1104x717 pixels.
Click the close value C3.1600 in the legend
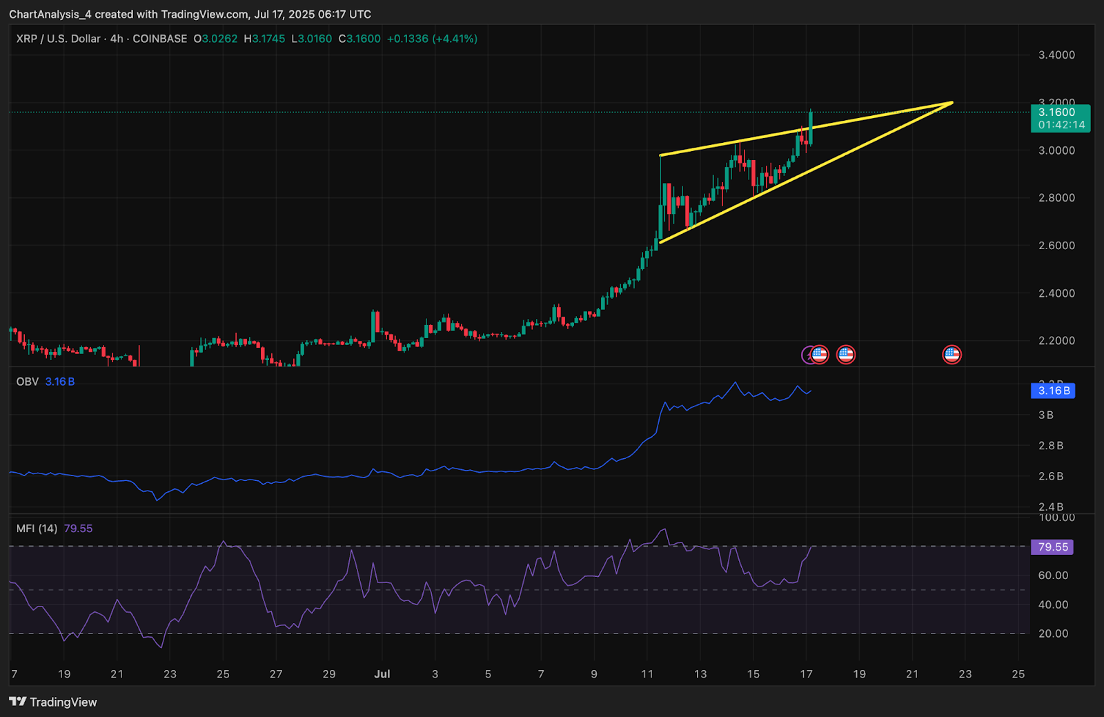(359, 39)
